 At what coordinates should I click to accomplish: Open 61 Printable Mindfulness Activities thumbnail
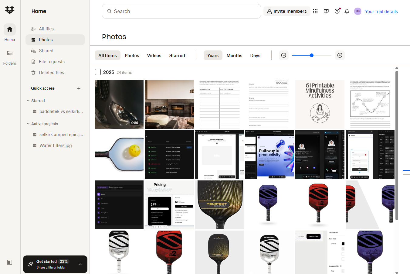[x=320, y=104]
